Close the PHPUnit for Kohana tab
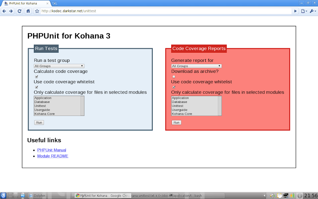The height and width of the screenshot is (199, 318). tap(47, 3)
